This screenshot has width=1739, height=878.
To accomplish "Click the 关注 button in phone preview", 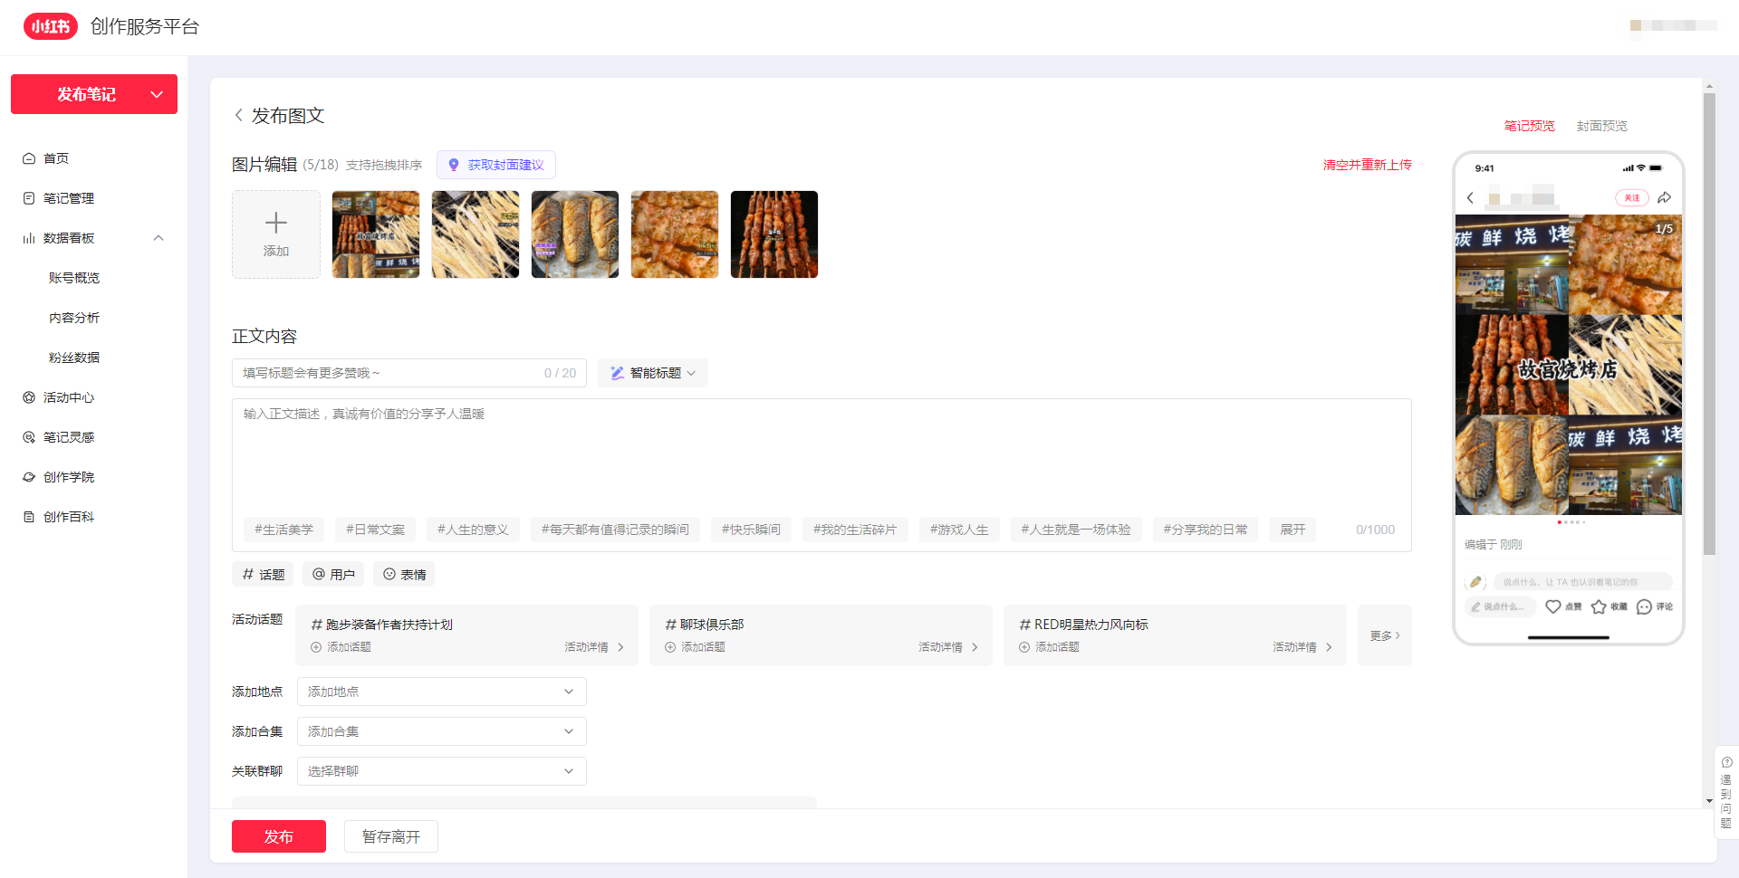I will coord(1632,197).
